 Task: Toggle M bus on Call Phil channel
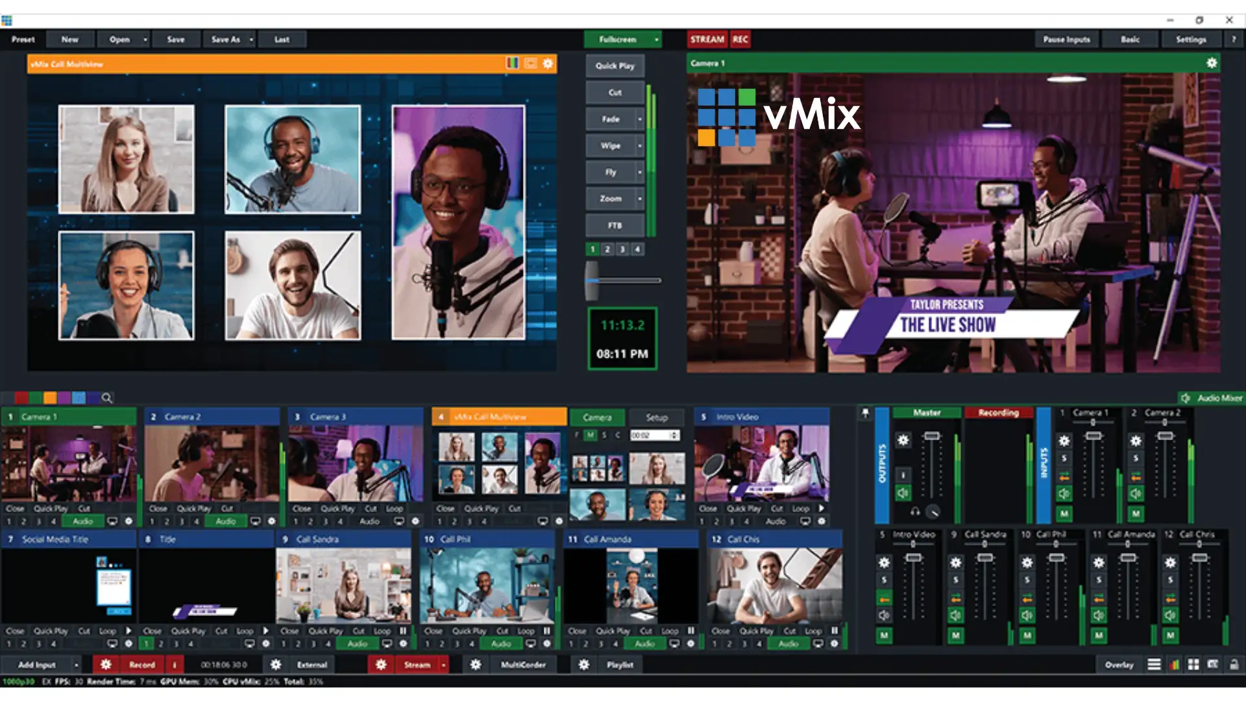(1027, 635)
